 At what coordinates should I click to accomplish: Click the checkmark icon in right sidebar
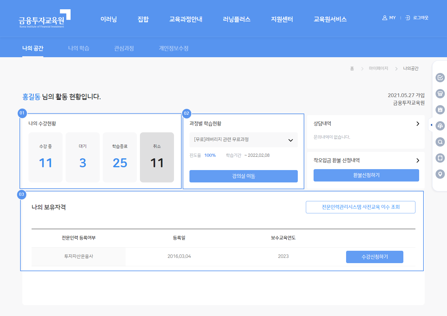[440, 78]
